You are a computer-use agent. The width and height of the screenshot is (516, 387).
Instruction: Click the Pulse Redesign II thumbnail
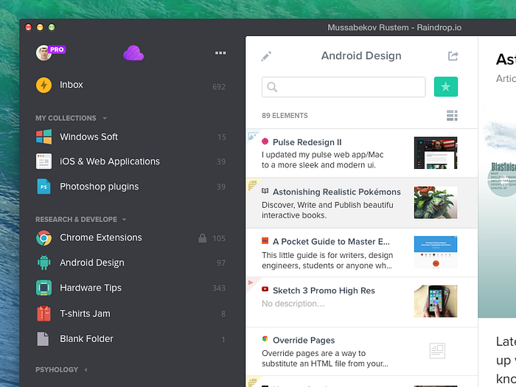[436, 153]
